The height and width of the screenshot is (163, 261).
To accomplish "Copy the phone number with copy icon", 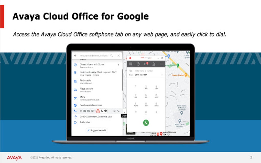I will (114, 111).
